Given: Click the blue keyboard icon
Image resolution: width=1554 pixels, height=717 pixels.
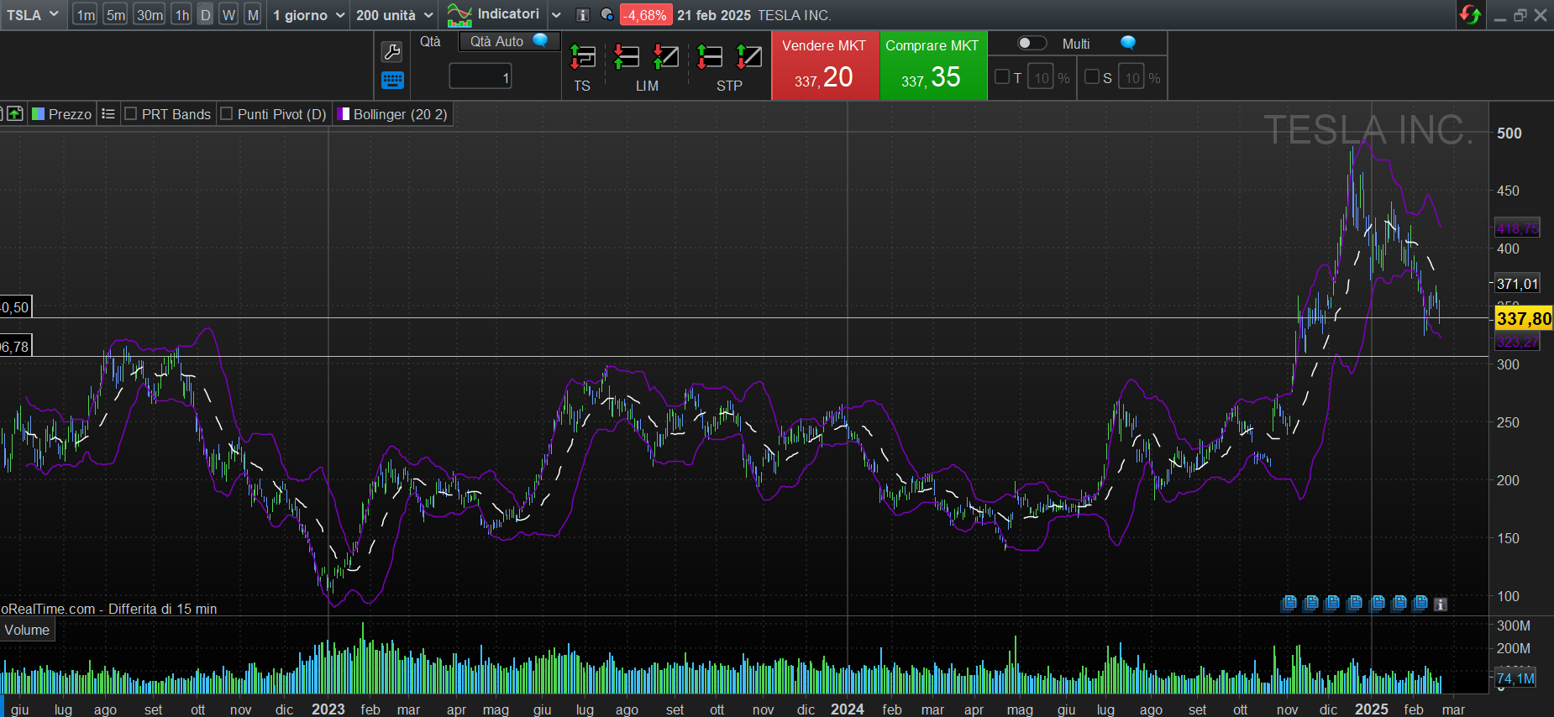Looking at the screenshot, I should (392, 81).
